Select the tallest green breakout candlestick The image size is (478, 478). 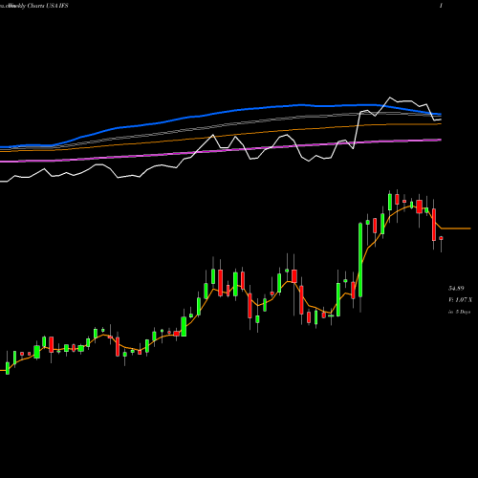coord(360,260)
